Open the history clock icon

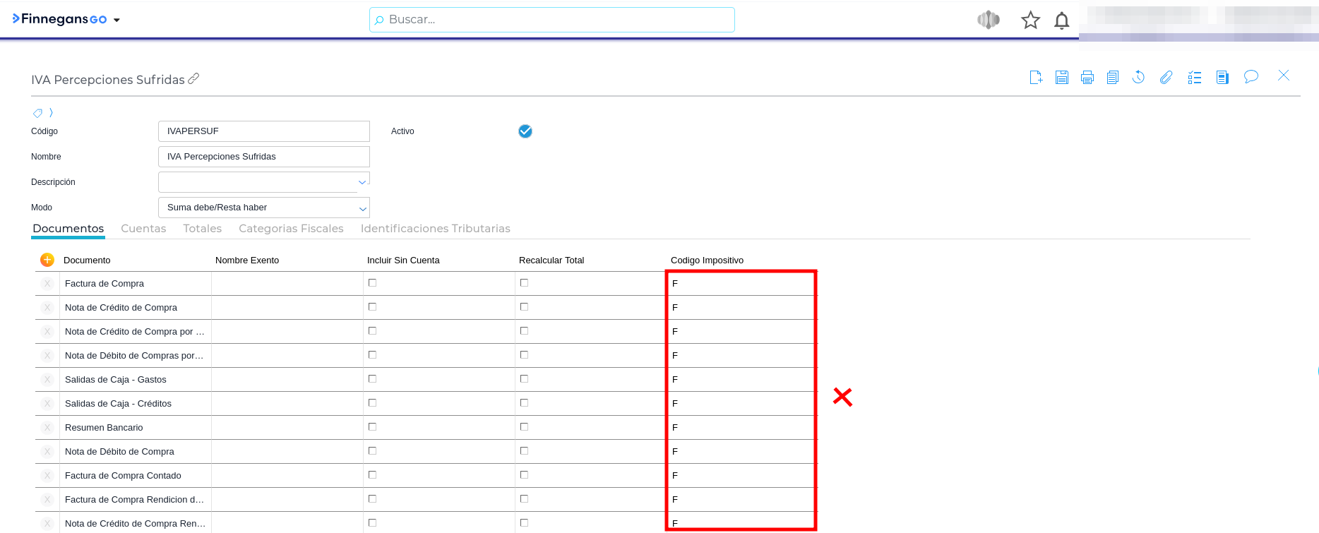point(1138,77)
